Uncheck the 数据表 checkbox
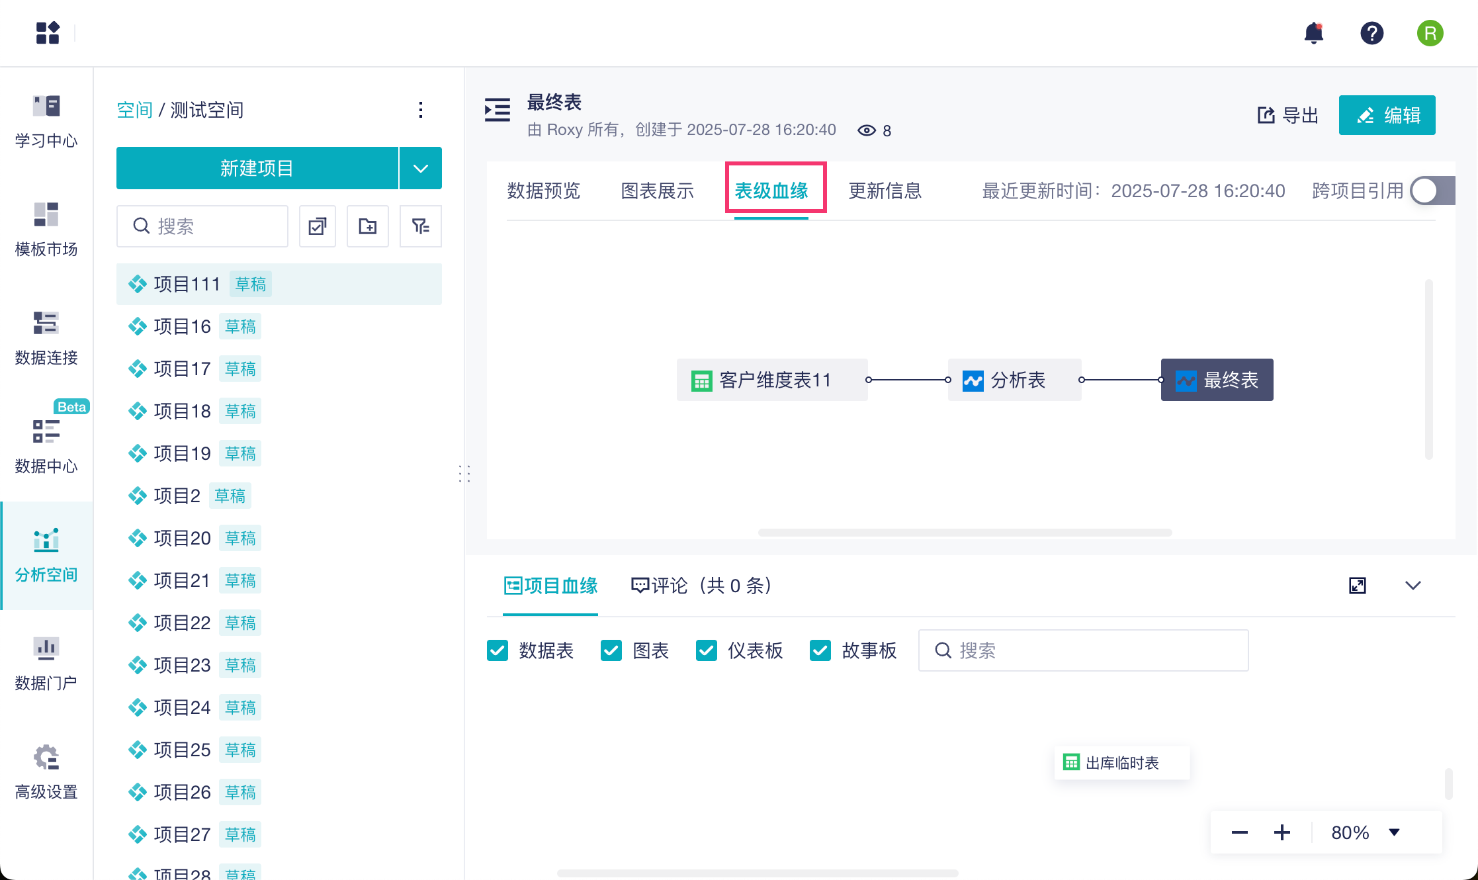This screenshot has height=880, width=1478. tap(498, 650)
